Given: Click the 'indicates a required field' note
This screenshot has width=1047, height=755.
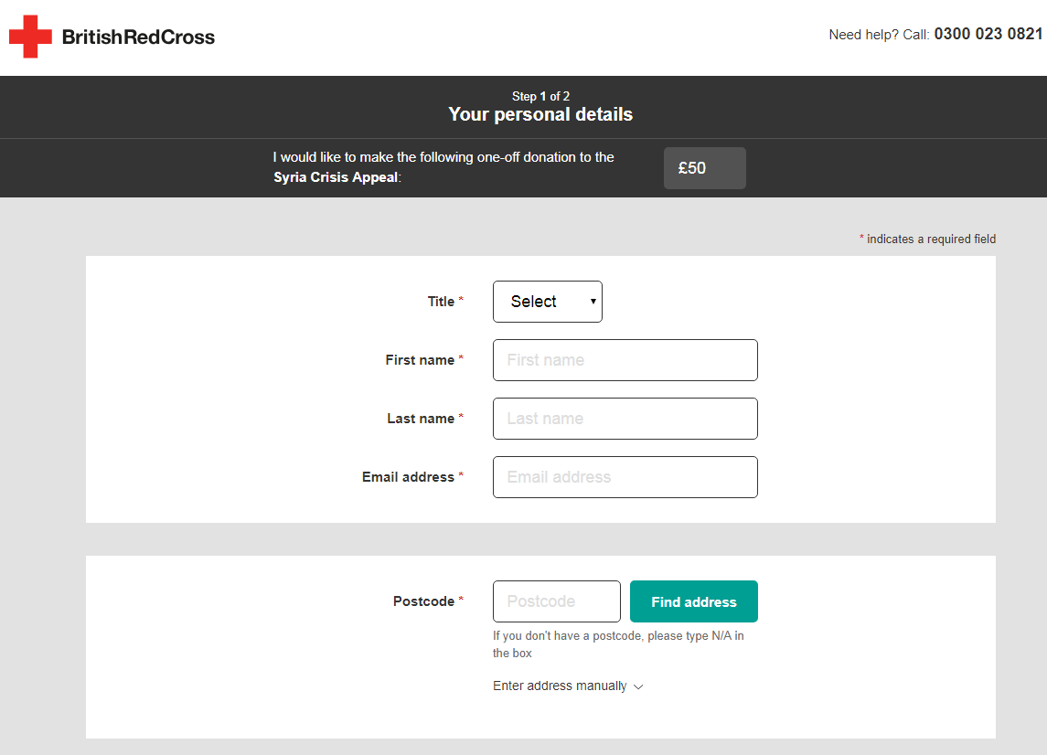Looking at the screenshot, I should click(x=931, y=239).
